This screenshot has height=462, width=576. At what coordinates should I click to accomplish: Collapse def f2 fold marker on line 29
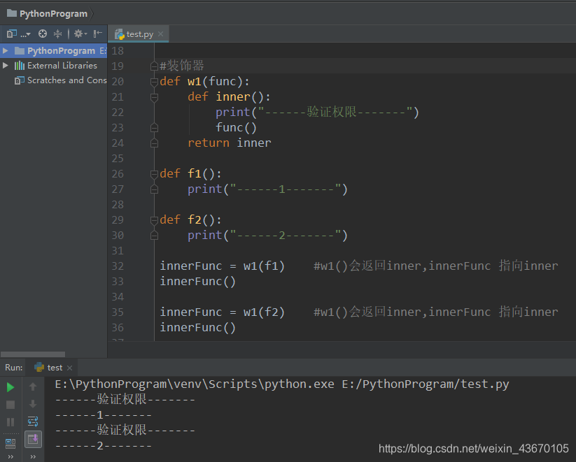pyautogui.click(x=154, y=220)
